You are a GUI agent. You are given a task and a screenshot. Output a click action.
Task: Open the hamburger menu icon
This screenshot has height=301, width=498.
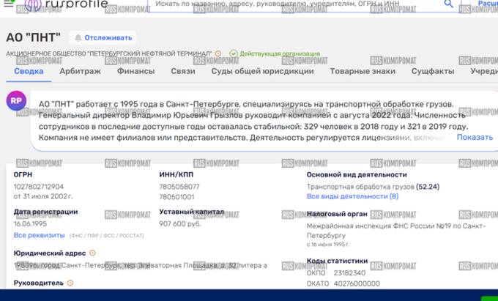[x=8, y=4]
